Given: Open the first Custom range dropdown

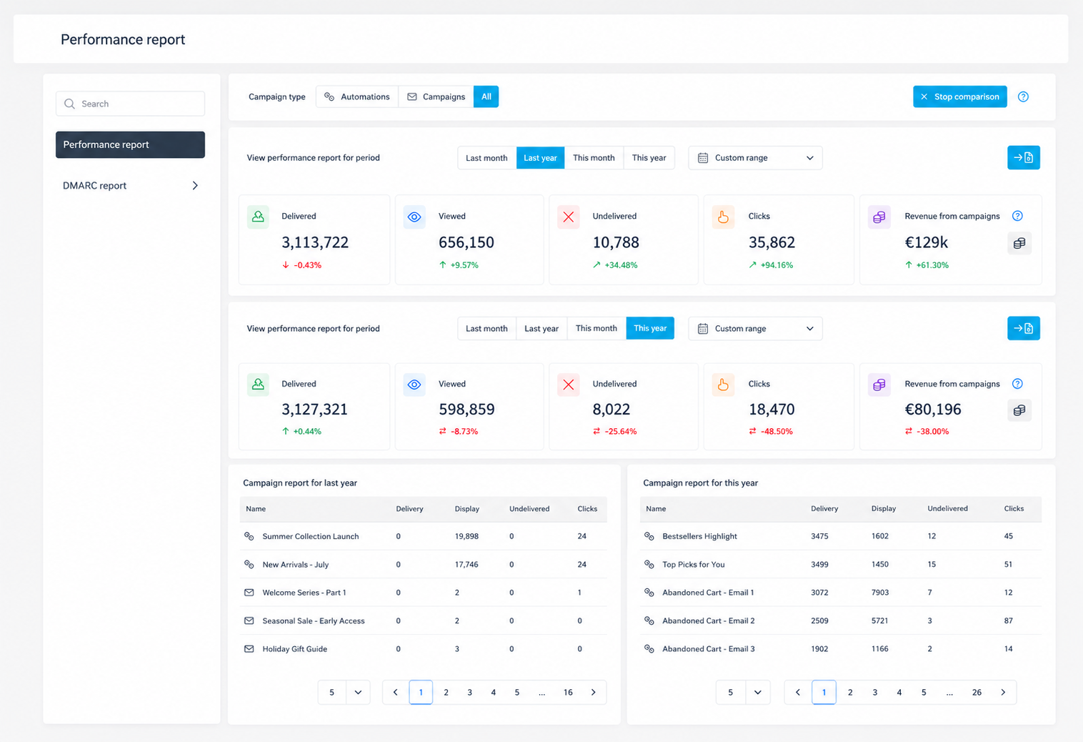Looking at the screenshot, I should click(x=755, y=158).
